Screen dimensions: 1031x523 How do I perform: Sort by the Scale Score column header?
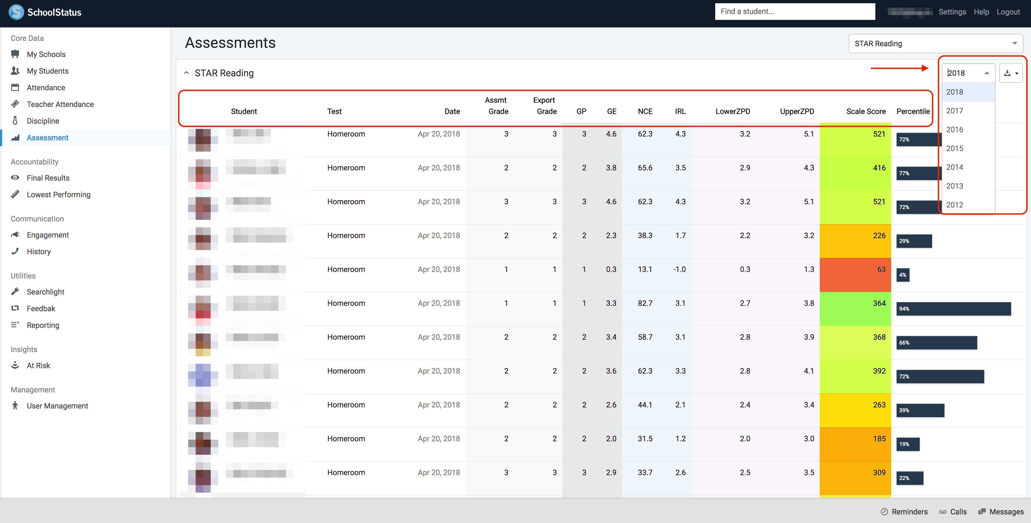coord(866,111)
